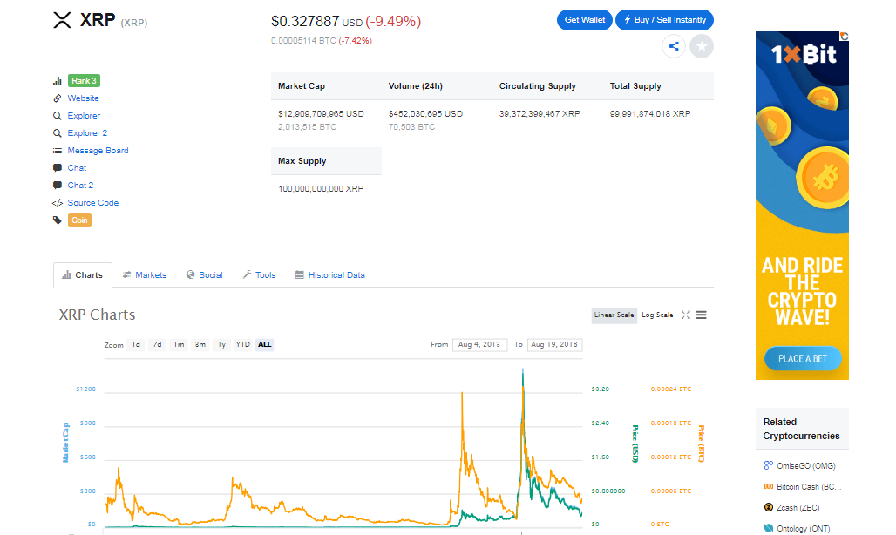Viewport: 896px width, 535px height.
Task: Click the Bitcoin Cash coin icon
Action: [769, 486]
